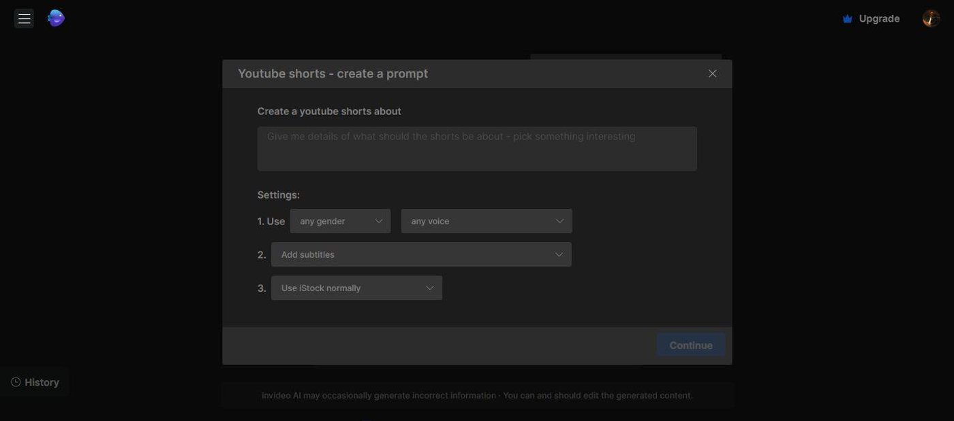Click the crown icon beside Upgrade
The image size is (954, 421).
pyautogui.click(x=847, y=19)
